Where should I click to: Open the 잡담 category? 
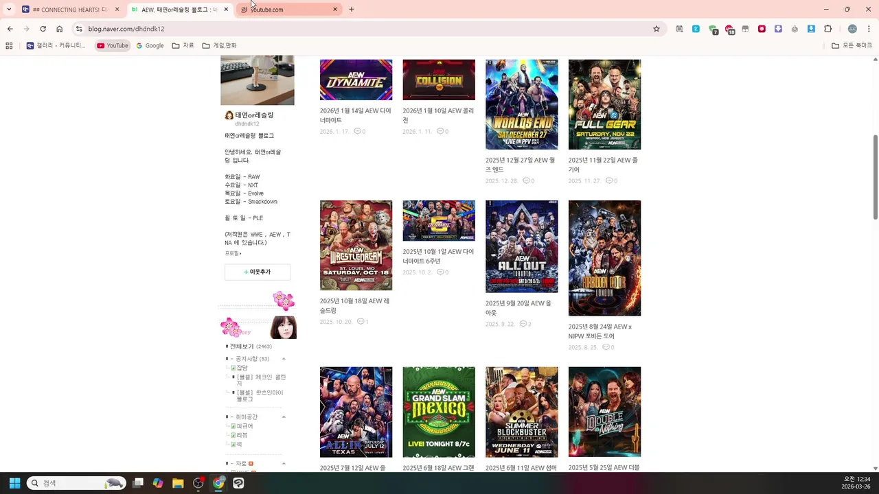tap(242, 368)
